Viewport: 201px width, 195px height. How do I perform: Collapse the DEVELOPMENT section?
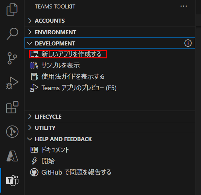click(110, 43)
